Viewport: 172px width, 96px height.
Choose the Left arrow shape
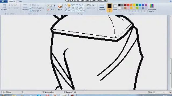pyautogui.click(x=80, y=8)
